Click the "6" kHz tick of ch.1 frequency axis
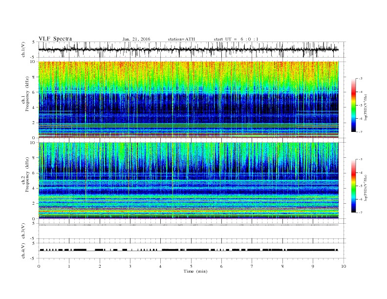The width and height of the screenshot is (387, 299). 34,92
